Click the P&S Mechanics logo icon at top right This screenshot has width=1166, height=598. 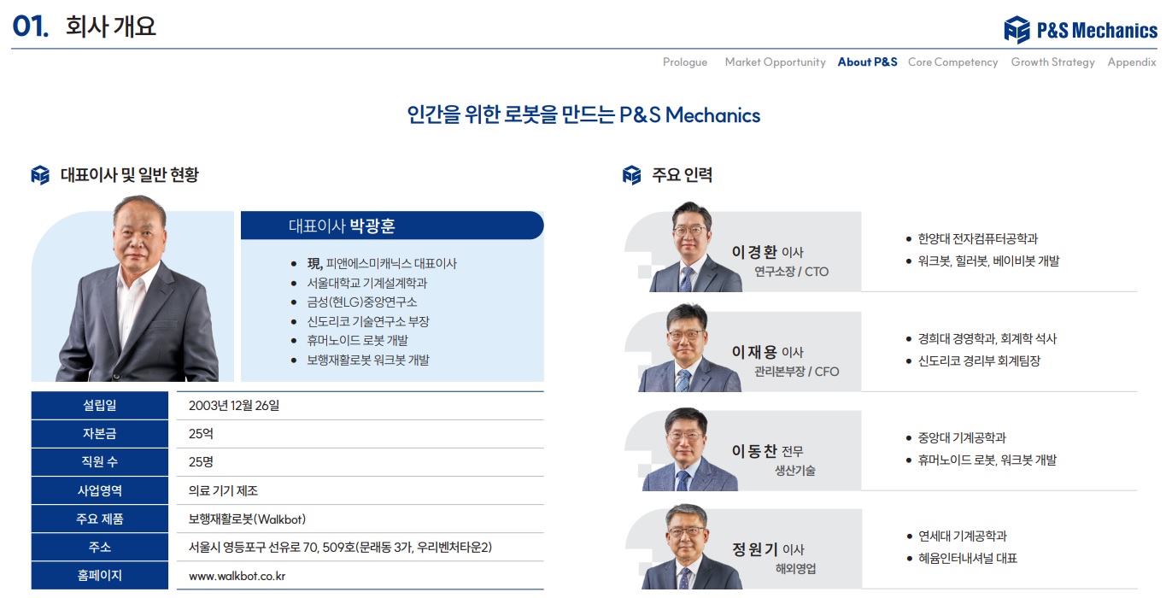pyautogui.click(x=1017, y=30)
